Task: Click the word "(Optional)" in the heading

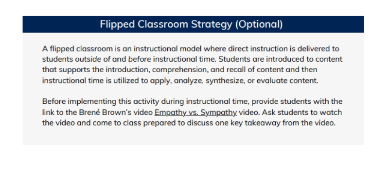Action: 259,24
